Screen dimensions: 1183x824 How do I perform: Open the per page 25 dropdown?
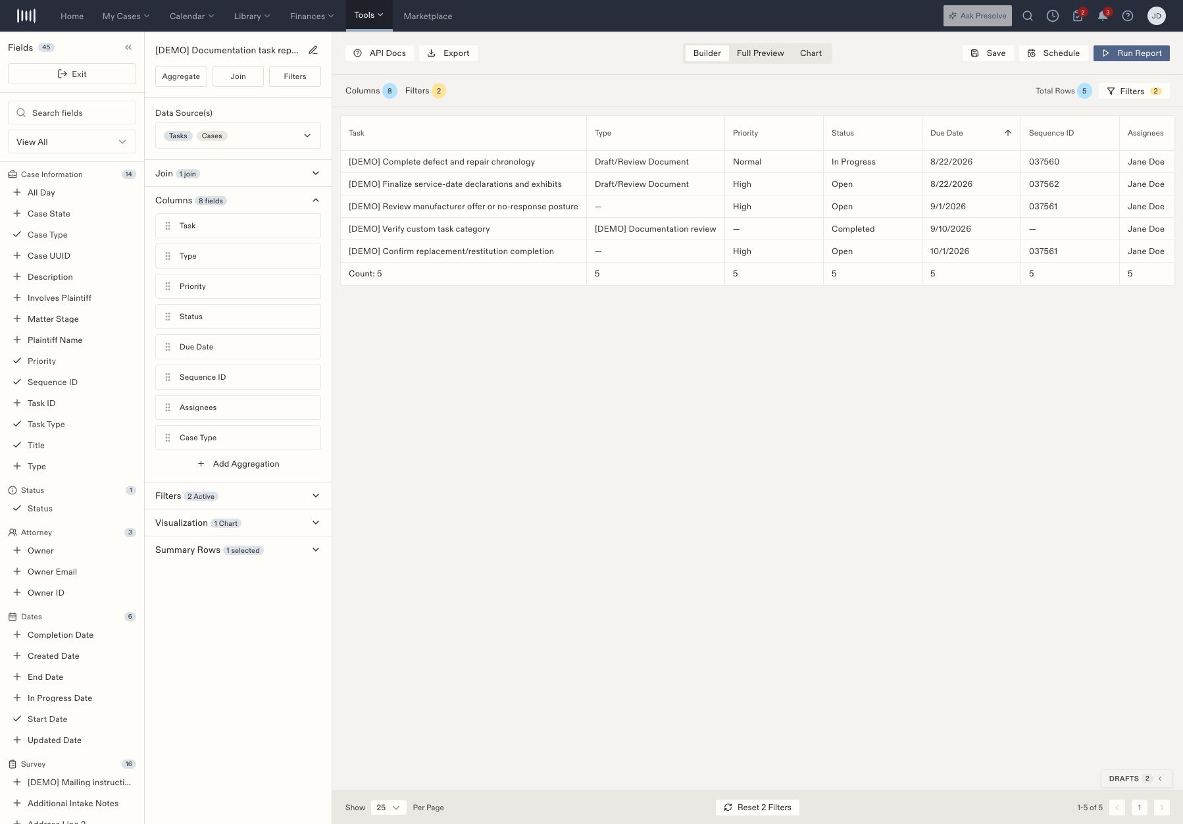click(x=388, y=808)
